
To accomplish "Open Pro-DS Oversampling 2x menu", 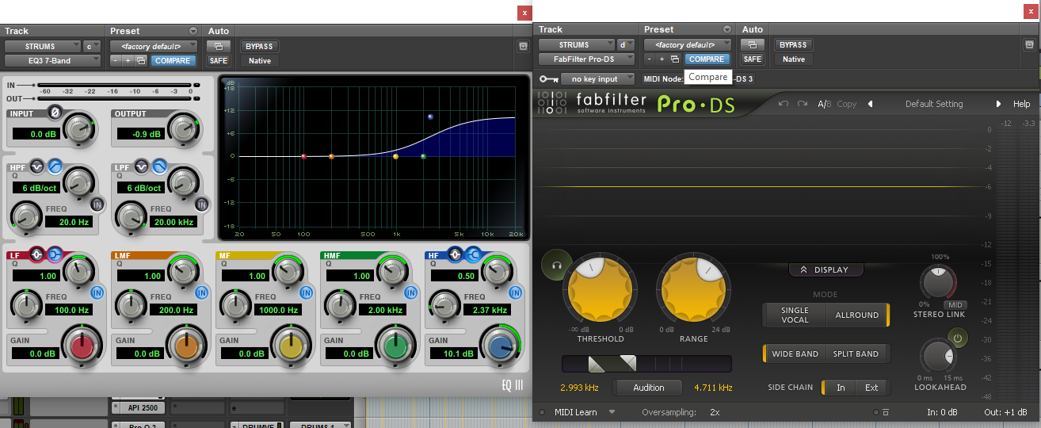I will 715,412.
